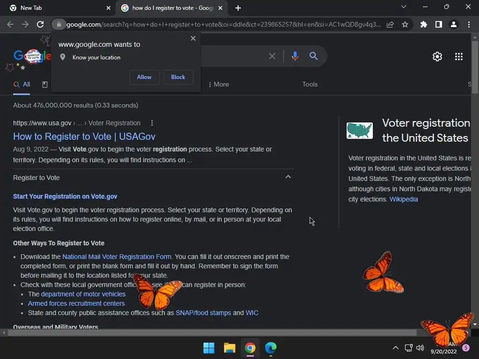The height and width of the screenshot is (359, 479).
Task: Open network settings in the system tray
Action: pyautogui.click(x=408, y=348)
